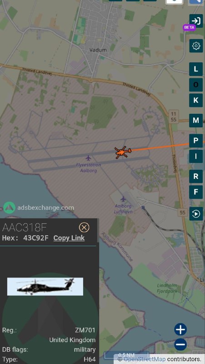Click the Aalborg Lufthavn airport marker
The height and width of the screenshot is (364, 205).
click(123, 199)
